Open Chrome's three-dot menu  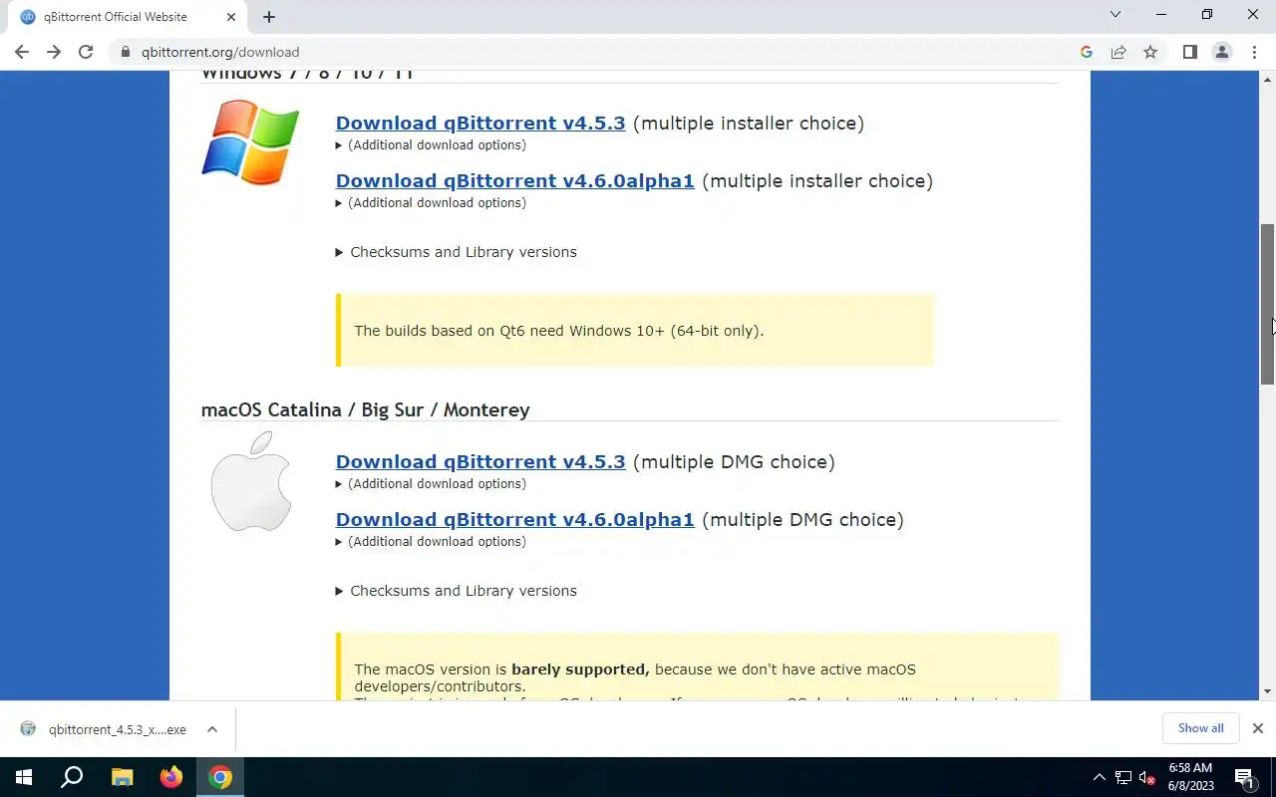(x=1254, y=52)
